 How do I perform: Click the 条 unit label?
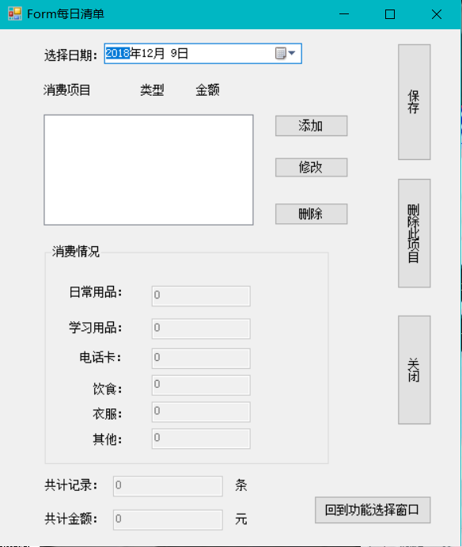pyautogui.click(x=241, y=485)
